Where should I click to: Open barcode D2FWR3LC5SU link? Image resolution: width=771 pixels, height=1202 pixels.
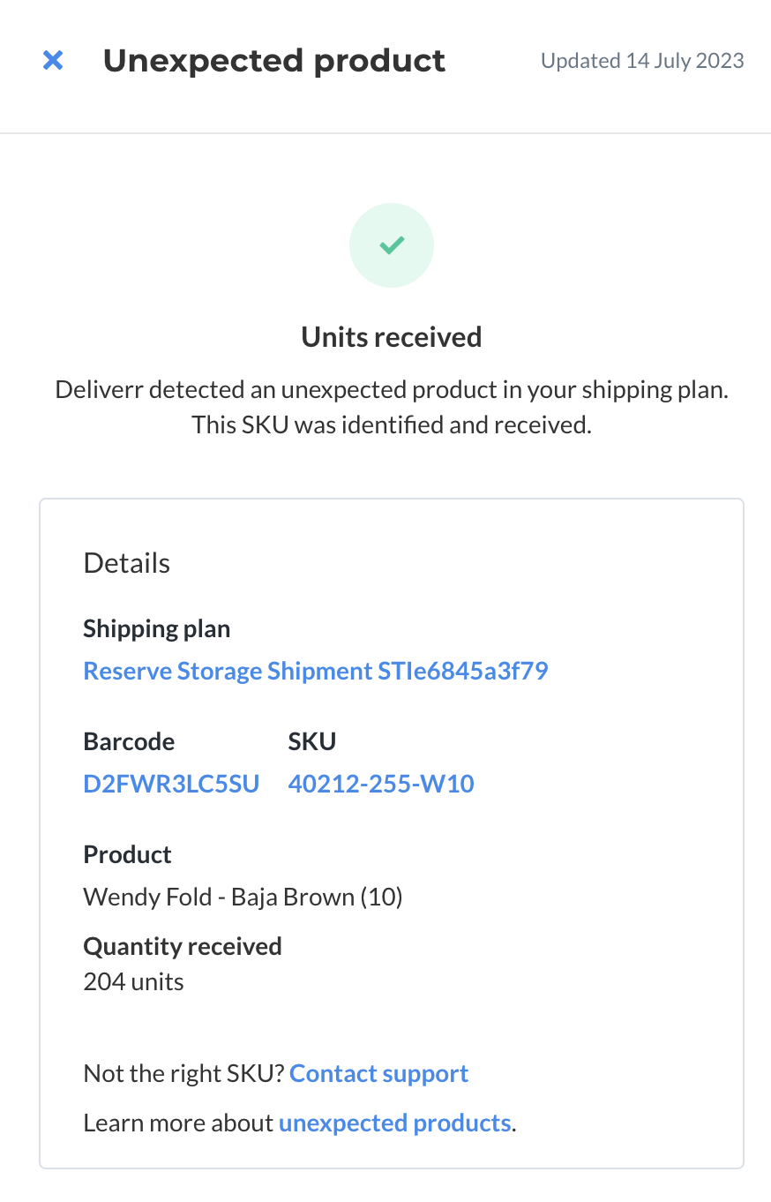coord(171,784)
